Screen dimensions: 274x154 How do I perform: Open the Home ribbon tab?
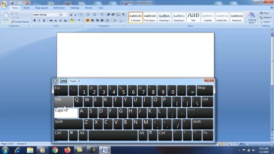15,8
